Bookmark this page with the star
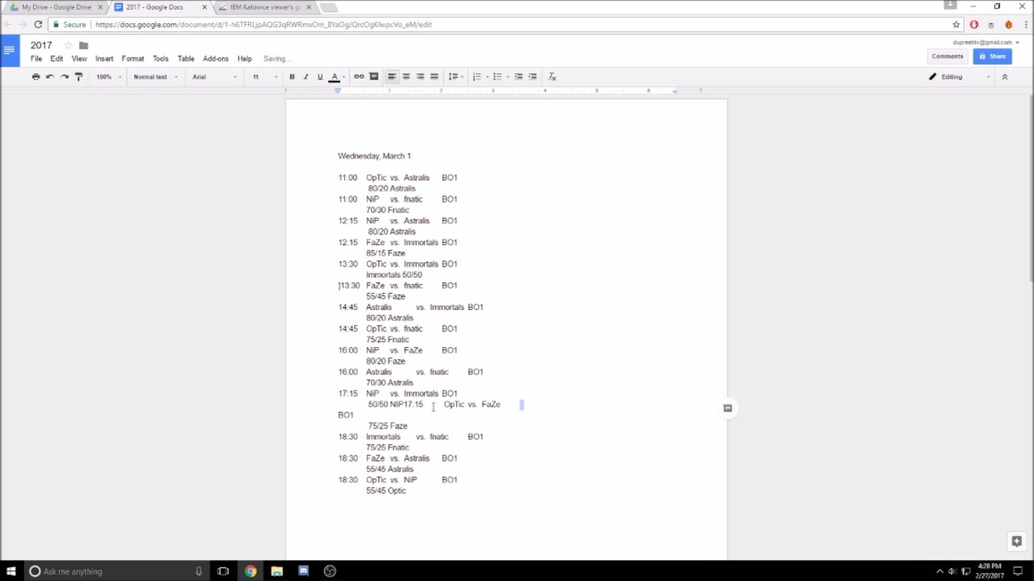This screenshot has width=1034, height=581. coord(956,24)
